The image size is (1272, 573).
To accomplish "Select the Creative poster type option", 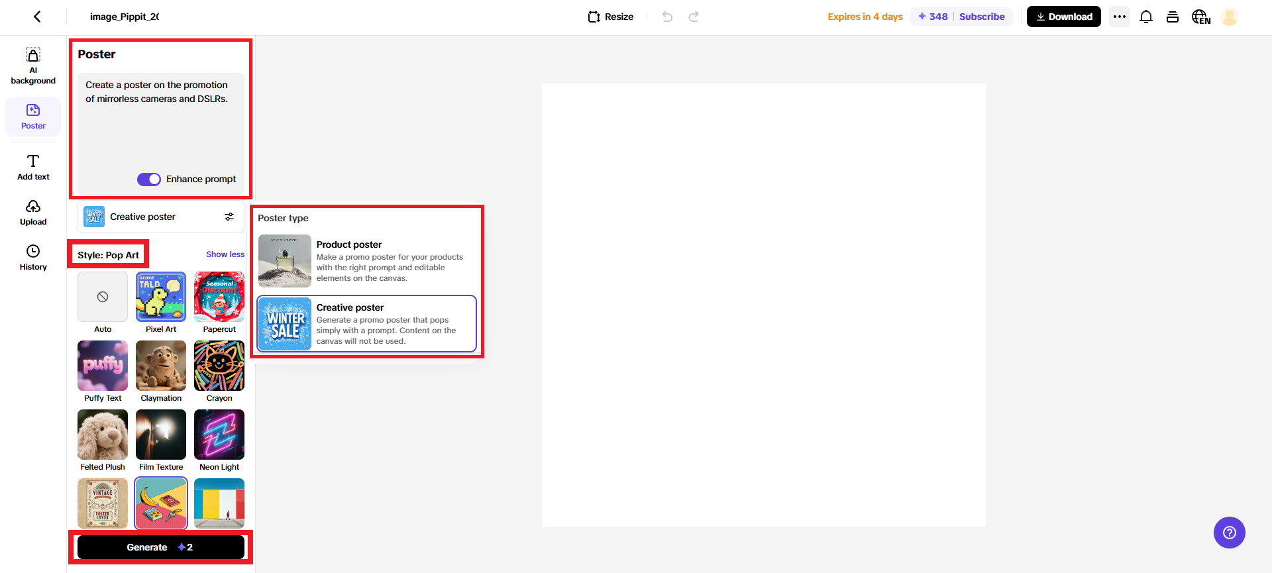I will tap(367, 324).
